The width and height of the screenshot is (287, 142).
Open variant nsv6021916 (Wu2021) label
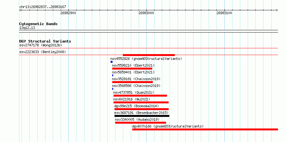[x=132, y=99]
